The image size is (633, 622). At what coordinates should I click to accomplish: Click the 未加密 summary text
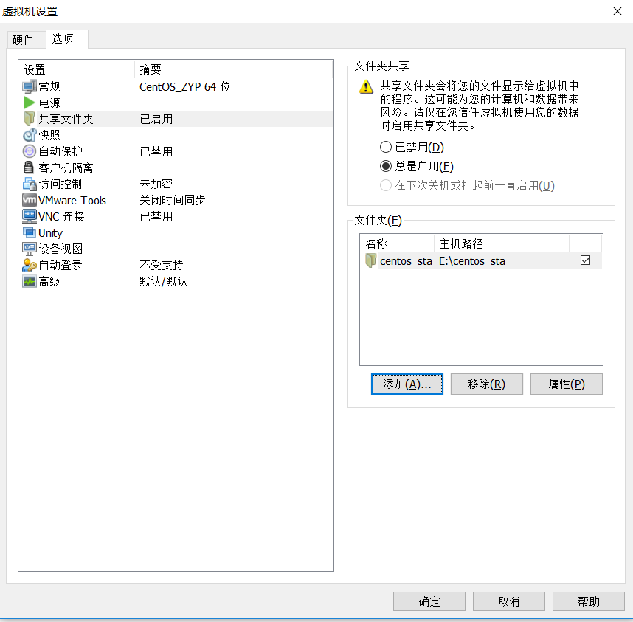click(156, 184)
